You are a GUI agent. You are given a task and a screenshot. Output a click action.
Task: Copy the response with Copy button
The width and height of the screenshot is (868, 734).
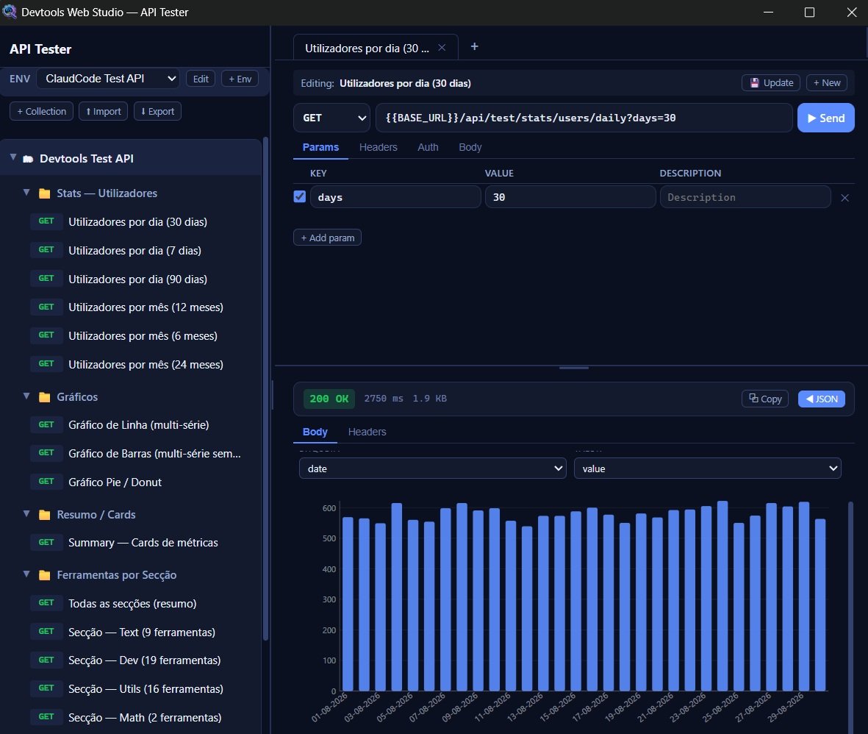[x=765, y=399]
